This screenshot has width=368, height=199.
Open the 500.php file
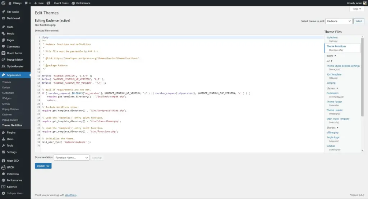(331, 83)
